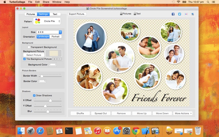
Task: Toggle the Text lock icon
Action: (x=135, y=13)
